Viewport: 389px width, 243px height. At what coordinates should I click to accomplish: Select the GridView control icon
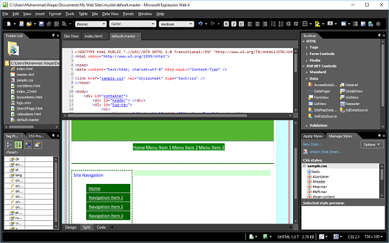[x=342, y=97]
